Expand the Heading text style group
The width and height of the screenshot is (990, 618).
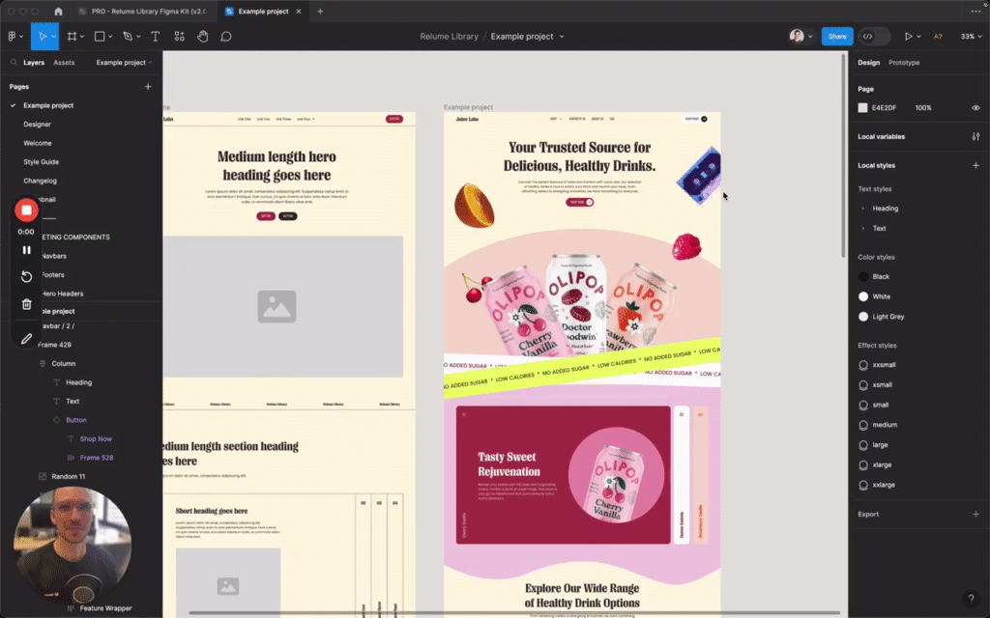[863, 209]
